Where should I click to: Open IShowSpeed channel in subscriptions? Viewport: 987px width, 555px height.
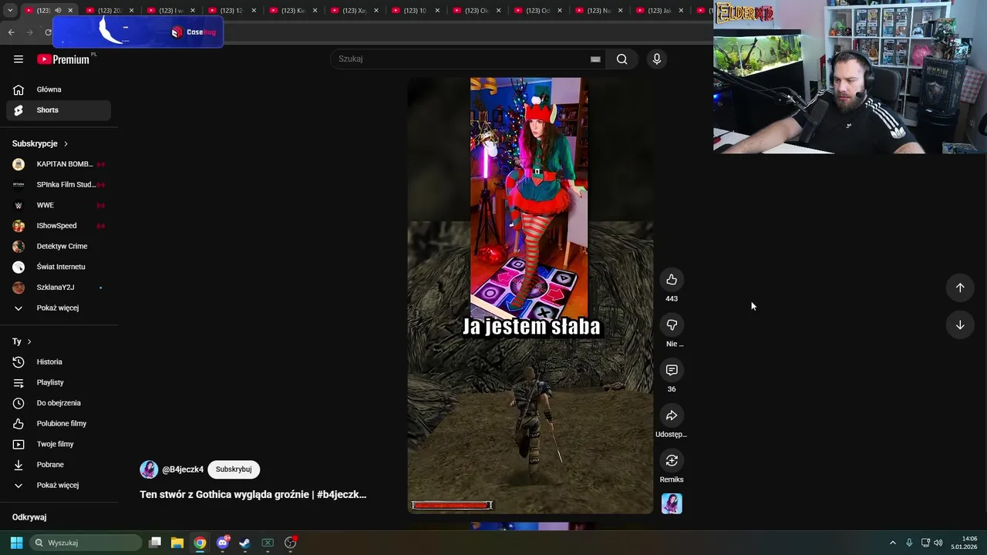[x=59, y=226]
